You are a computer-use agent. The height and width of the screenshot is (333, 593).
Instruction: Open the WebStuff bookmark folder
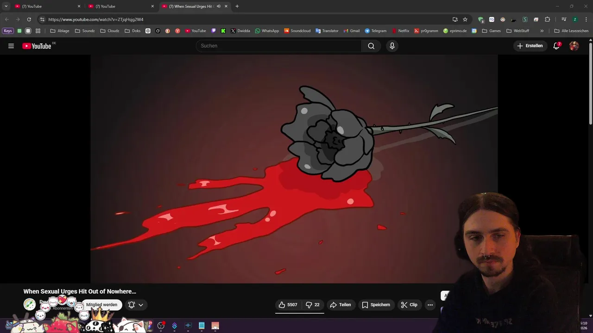click(x=518, y=31)
